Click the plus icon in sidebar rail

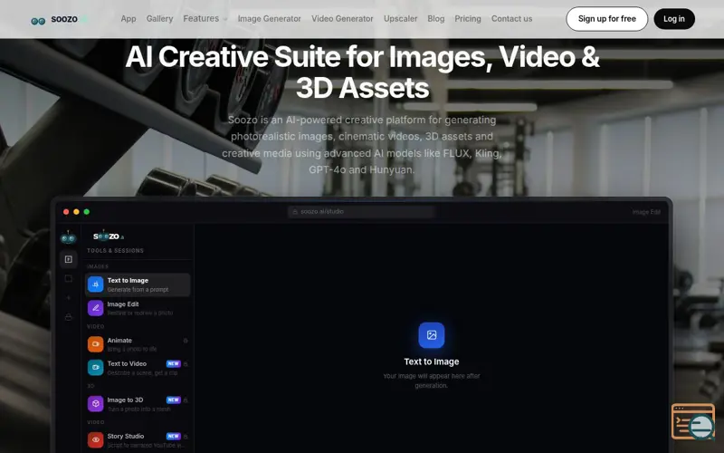click(x=69, y=298)
